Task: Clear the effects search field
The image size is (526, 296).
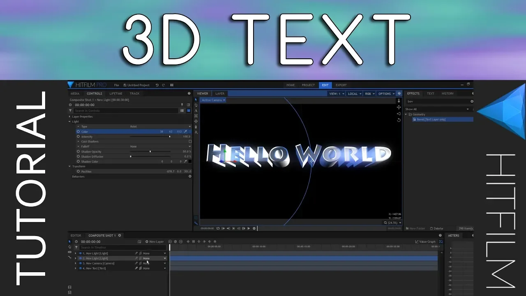Action: pos(472,101)
